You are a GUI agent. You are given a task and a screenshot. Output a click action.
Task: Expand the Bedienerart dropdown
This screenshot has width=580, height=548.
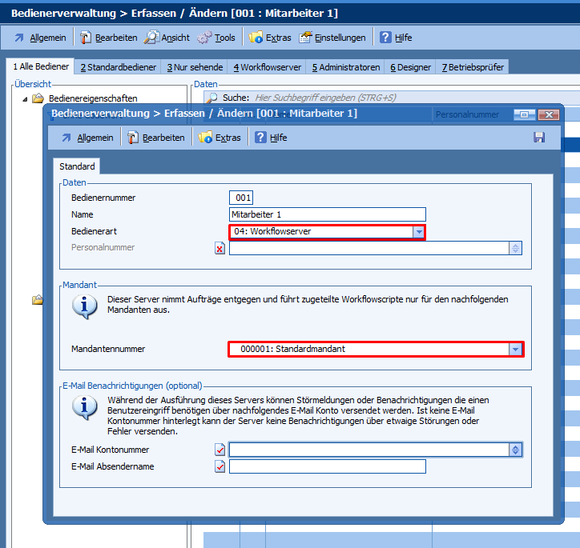point(418,232)
